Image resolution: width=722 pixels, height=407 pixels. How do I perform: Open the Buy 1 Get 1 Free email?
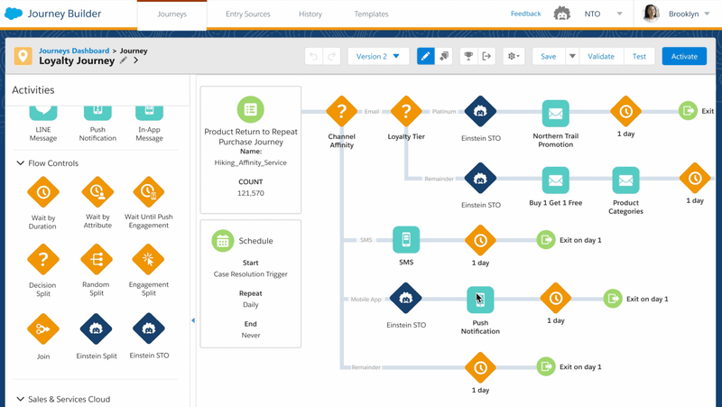coord(556,180)
